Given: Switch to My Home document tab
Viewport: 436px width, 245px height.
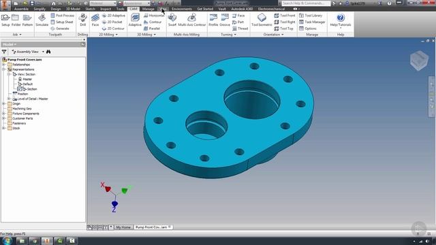Looking at the screenshot, I should point(123,227).
